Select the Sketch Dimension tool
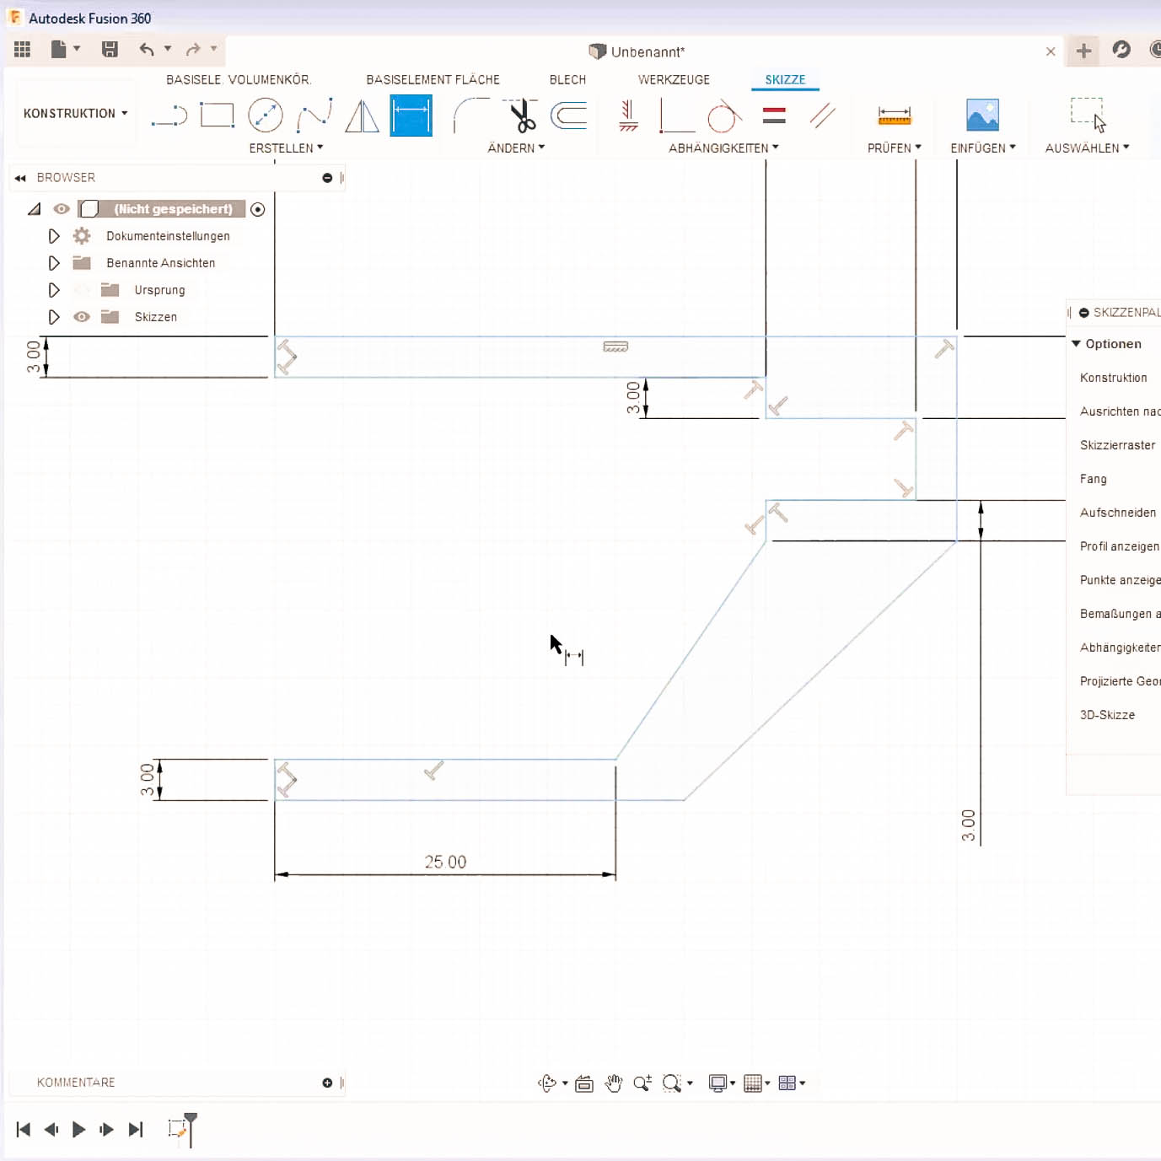Image resolution: width=1161 pixels, height=1161 pixels. 411,116
